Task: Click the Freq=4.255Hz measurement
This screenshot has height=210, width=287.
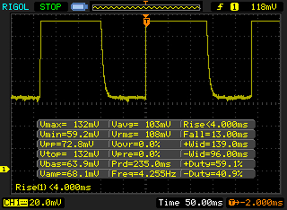Action: (143, 174)
